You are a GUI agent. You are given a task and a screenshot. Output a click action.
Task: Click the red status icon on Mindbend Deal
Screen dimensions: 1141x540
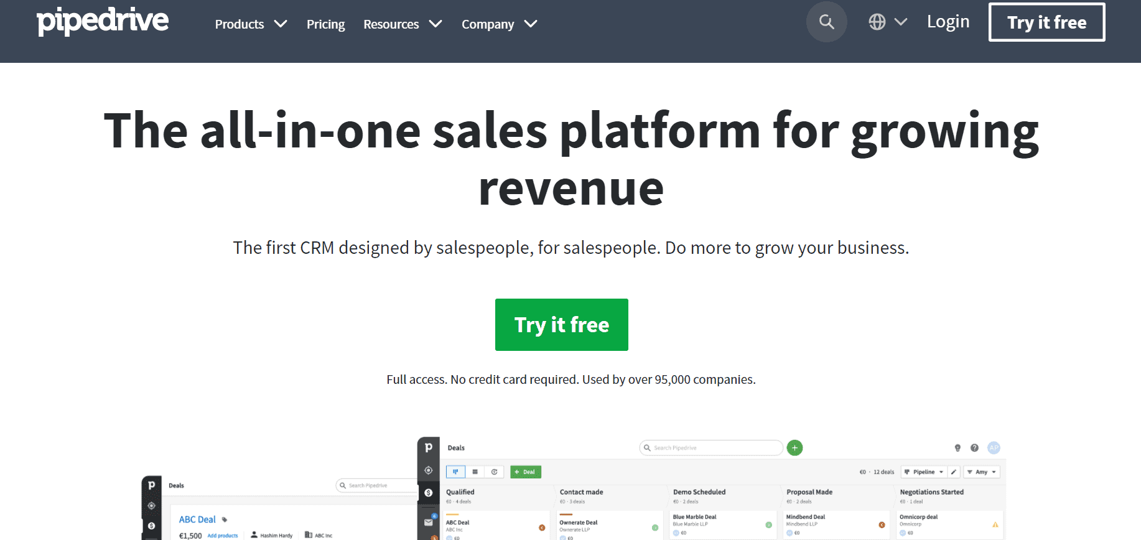[x=882, y=525]
